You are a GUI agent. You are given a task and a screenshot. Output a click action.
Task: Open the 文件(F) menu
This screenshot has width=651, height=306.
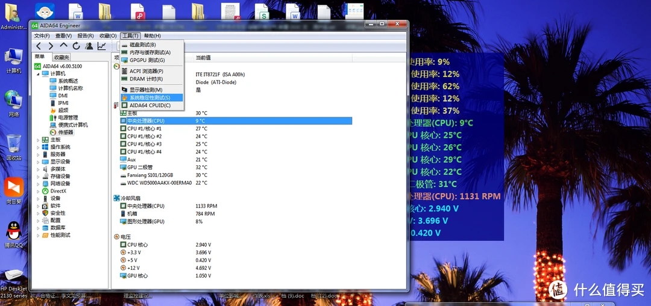point(42,36)
